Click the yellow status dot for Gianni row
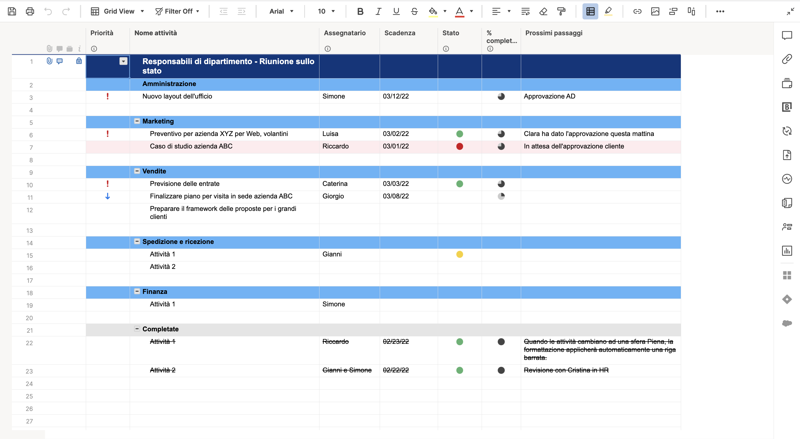This screenshot has width=800, height=439. [x=460, y=254]
